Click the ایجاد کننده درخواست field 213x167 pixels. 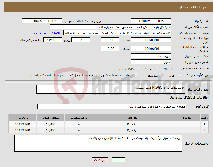tap(117, 33)
